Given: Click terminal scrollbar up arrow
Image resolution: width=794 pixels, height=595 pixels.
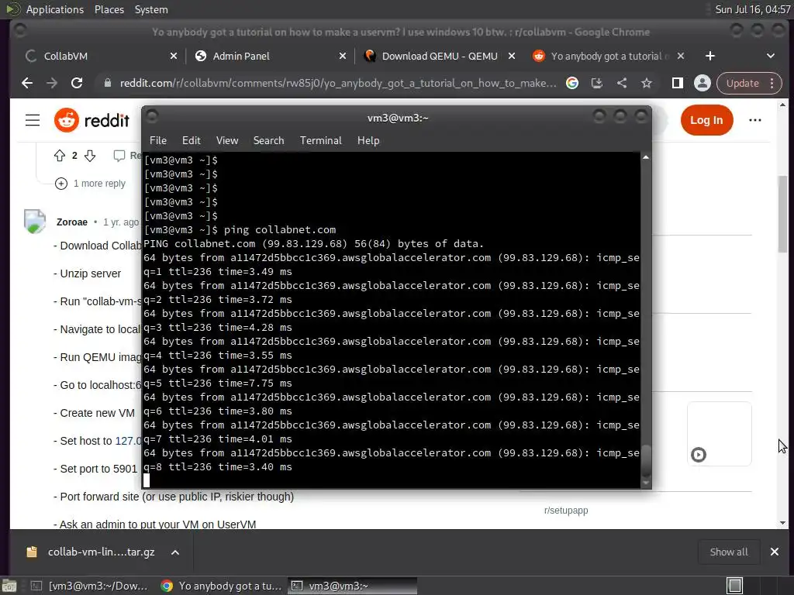Looking at the screenshot, I should coord(646,157).
